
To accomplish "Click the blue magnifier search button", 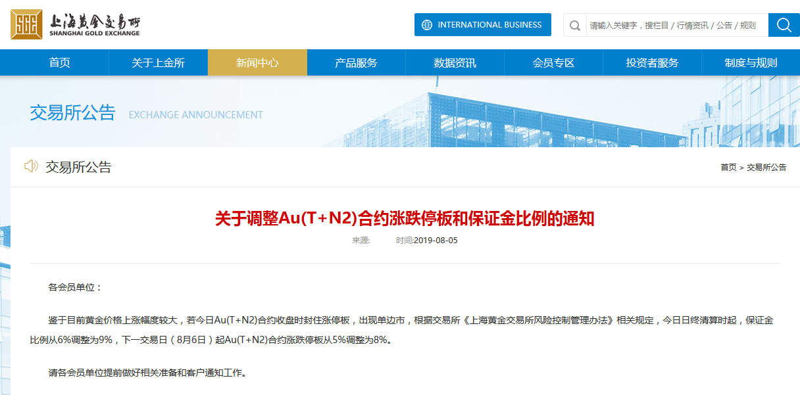I will (x=784, y=25).
